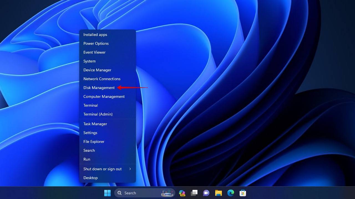Launch Terminal from the menu

(x=108, y=105)
